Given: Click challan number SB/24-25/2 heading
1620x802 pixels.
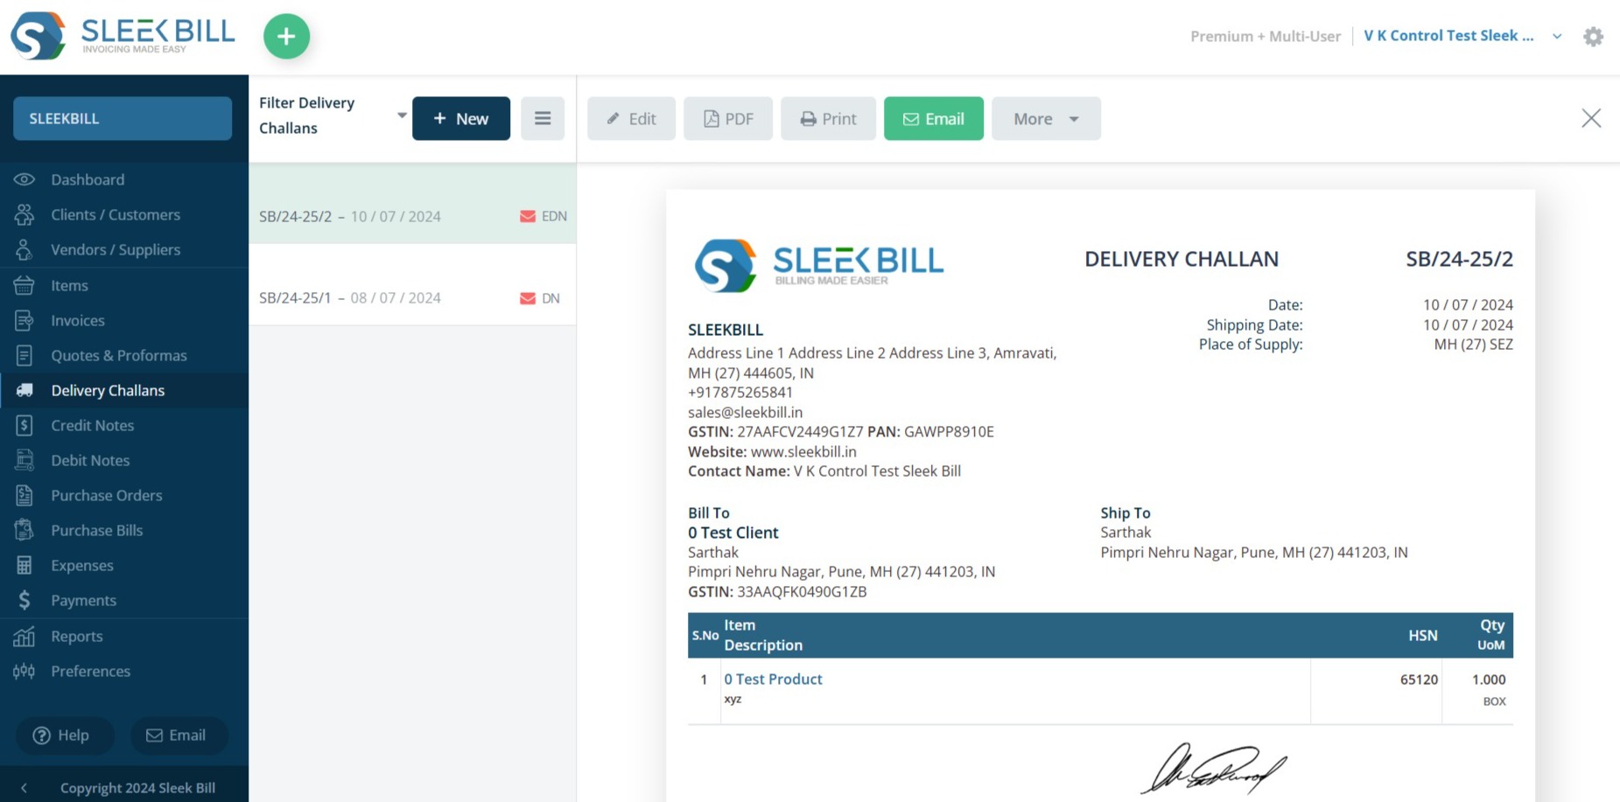Looking at the screenshot, I should 1459,259.
